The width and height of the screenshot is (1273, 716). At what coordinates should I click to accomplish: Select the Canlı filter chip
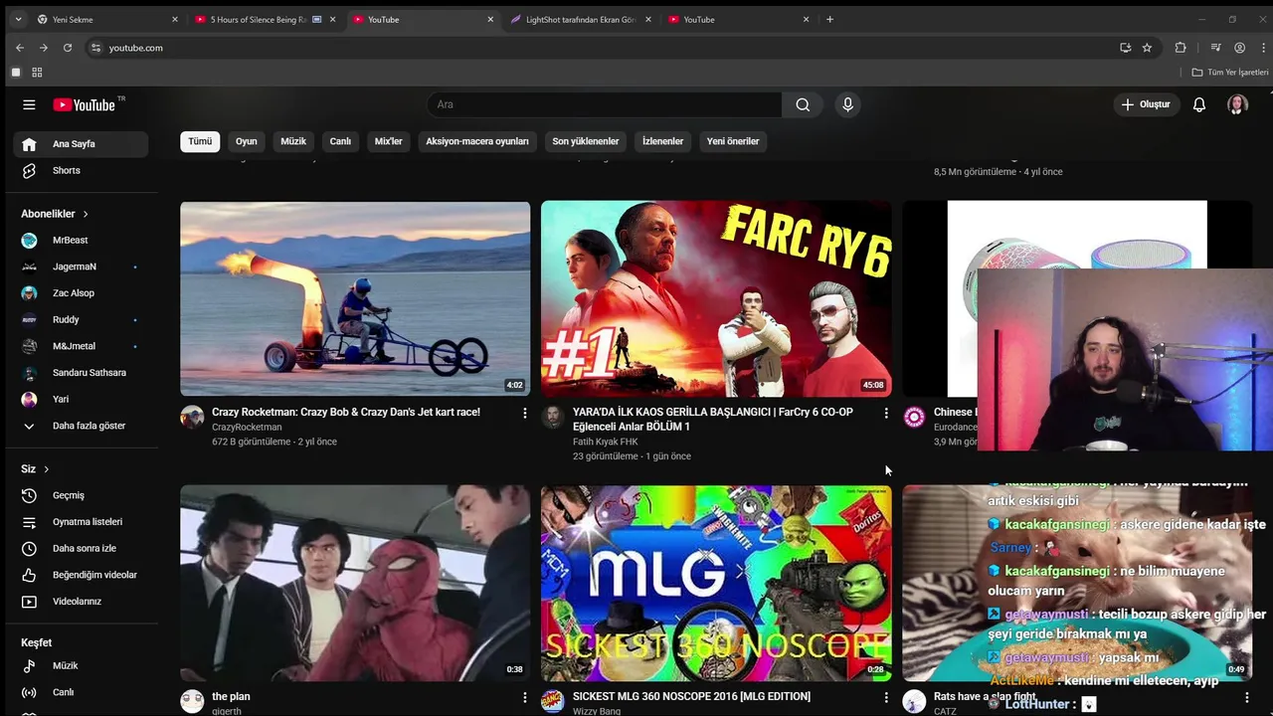tap(340, 141)
